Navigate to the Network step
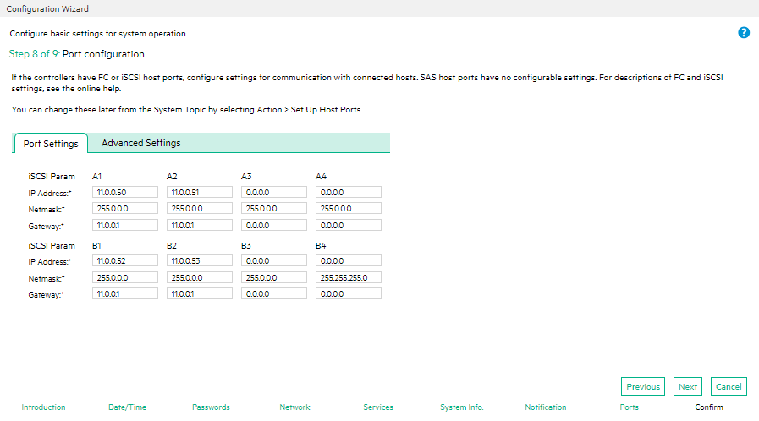This screenshot has height=421, width=759. [x=294, y=407]
